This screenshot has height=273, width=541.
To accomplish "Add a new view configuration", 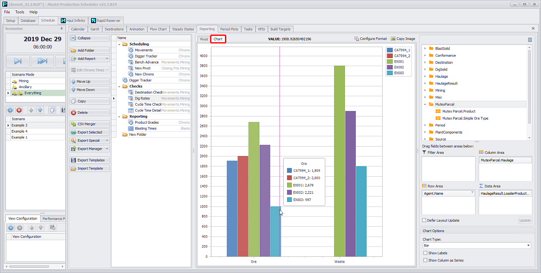I will click(11, 228).
